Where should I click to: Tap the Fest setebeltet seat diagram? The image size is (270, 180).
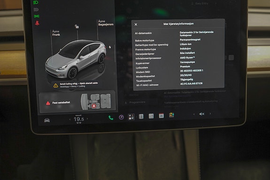[96, 102]
